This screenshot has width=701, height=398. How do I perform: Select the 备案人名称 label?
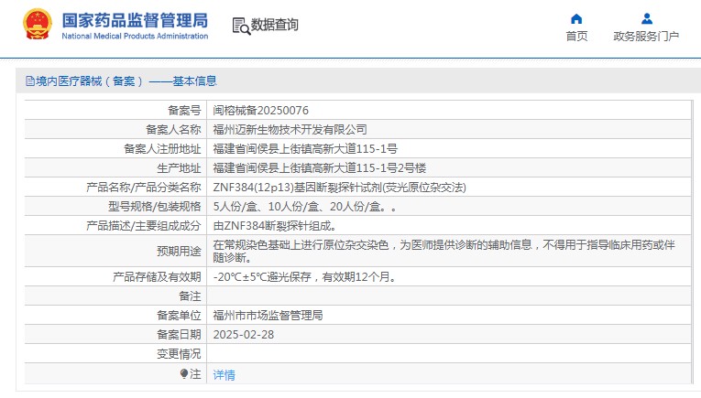[x=173, y=129]
